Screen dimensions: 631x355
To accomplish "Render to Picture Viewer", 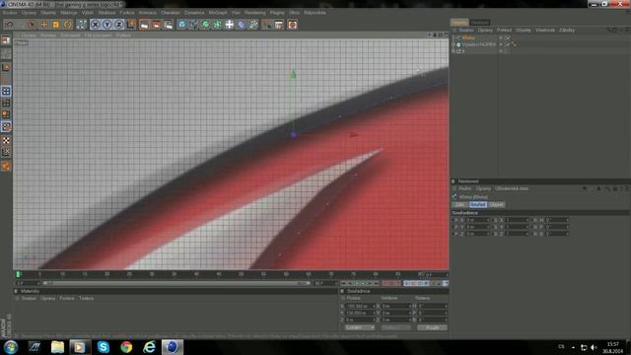I will [x=156, y=25].
